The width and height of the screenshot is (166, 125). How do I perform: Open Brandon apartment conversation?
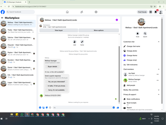pyautogui.click(x=18, y=61)
